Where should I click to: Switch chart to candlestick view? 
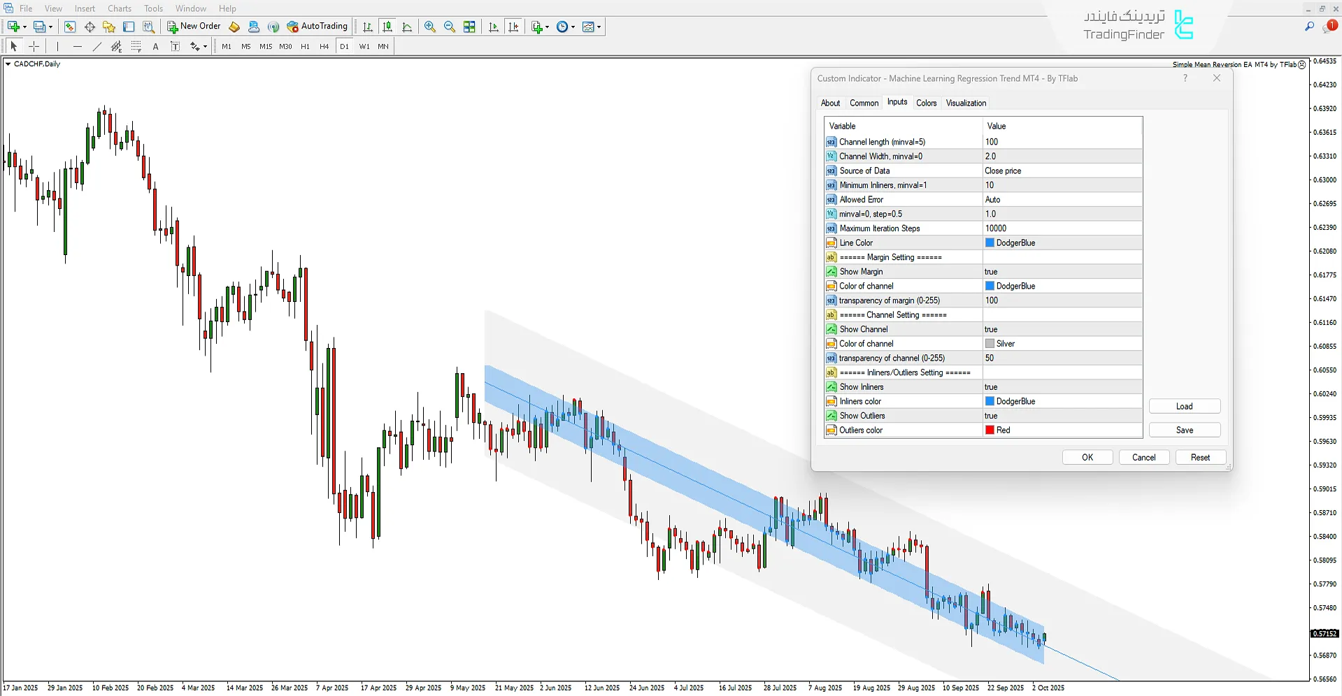(388, 27)
